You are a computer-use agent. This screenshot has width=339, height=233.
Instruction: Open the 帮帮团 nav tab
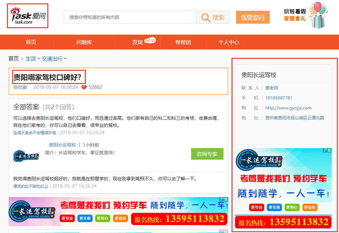183,42
